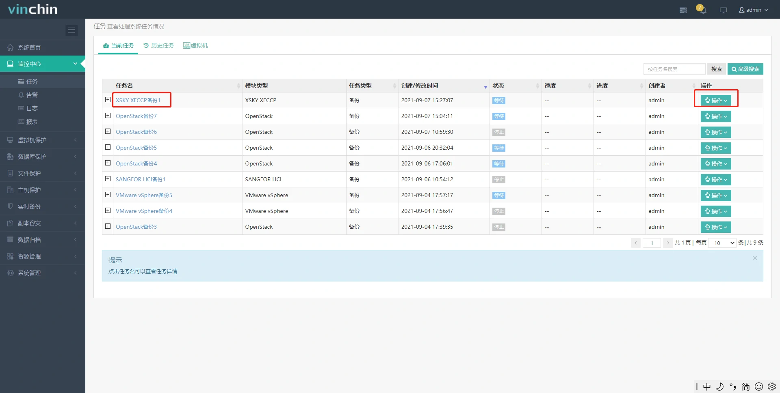Open 操作 dropdown for OpenStack备份6
Image resolution: width=780 pixels, height=393 pixels.
pos(716,132)
